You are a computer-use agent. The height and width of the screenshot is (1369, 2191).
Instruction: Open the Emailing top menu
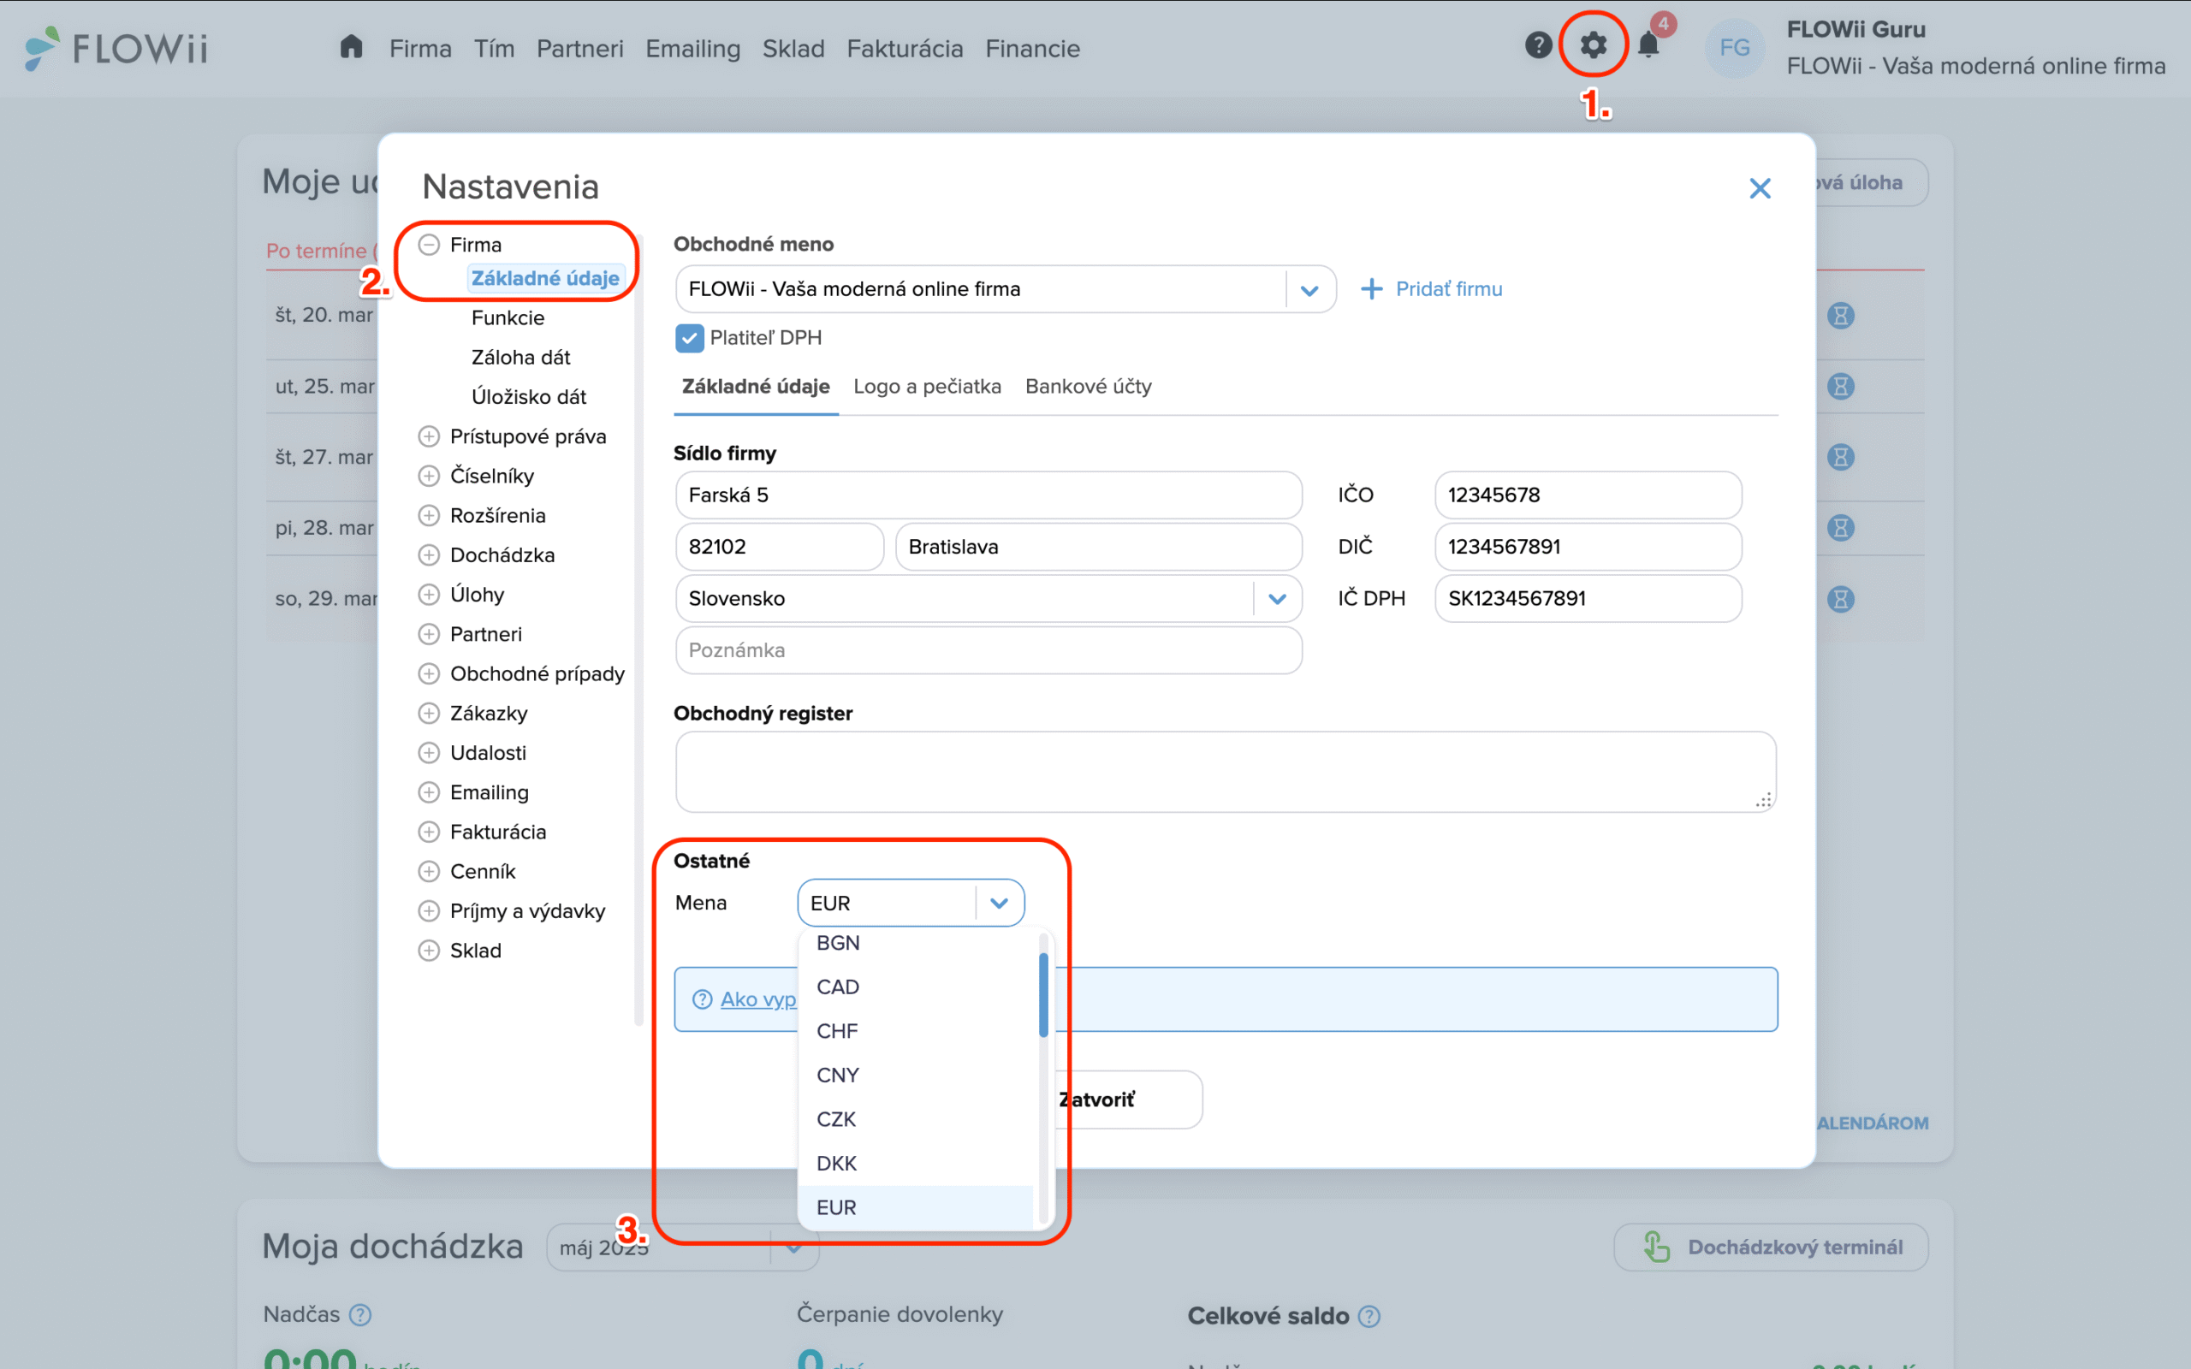pos(692,49)
